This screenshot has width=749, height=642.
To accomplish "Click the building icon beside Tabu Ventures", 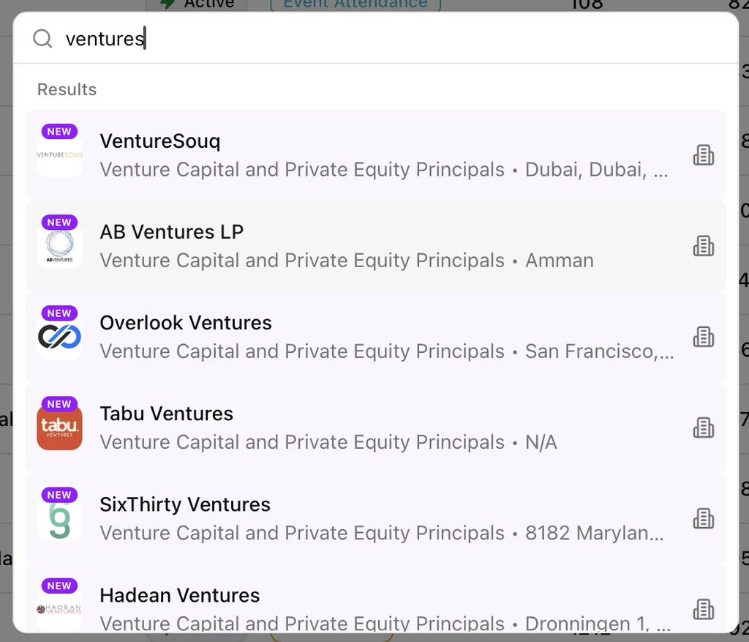I will tap(703, 428).
